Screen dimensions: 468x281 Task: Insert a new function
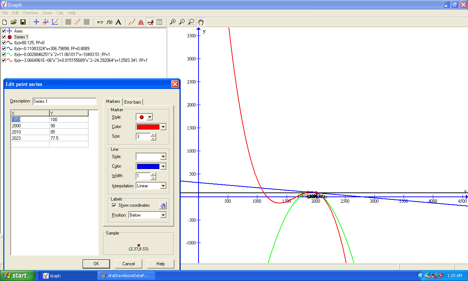pos(45,22)
